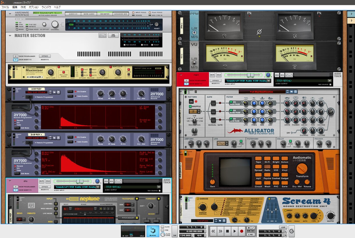Enable the Input Focus checkbox

[133, 12]
